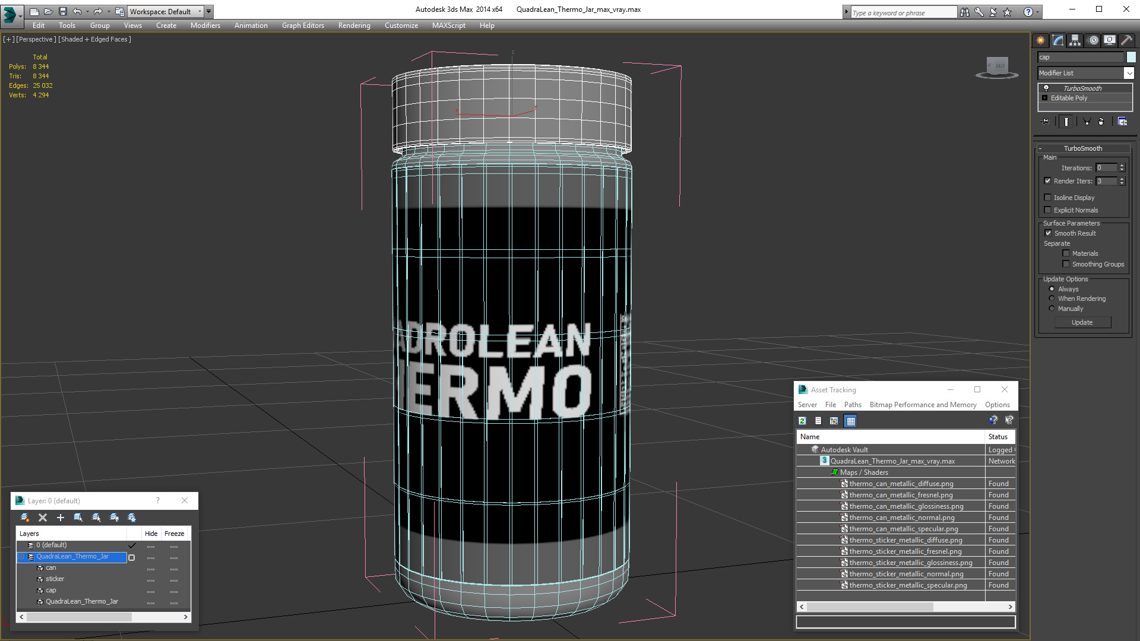Click the [Shaded + Edged Faces] label
Screen dimensions: 1140x641
[x=94, y=39]
